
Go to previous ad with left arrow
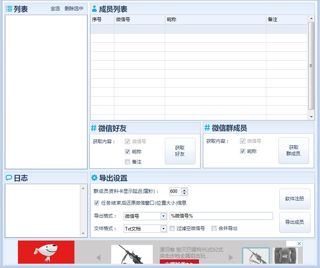[98, 257]
